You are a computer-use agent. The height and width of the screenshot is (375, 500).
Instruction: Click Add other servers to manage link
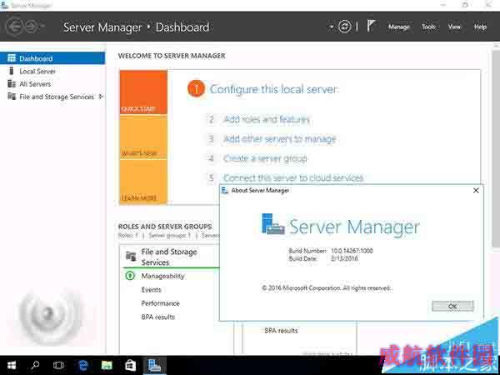tap(280, 139)
